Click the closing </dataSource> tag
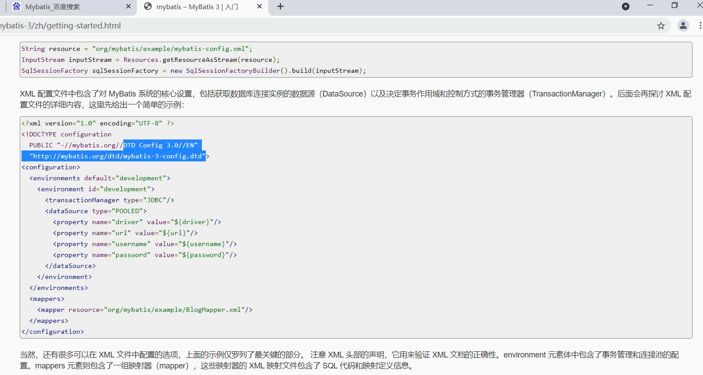The image size is (703, 375). click(x=71, y=266)
